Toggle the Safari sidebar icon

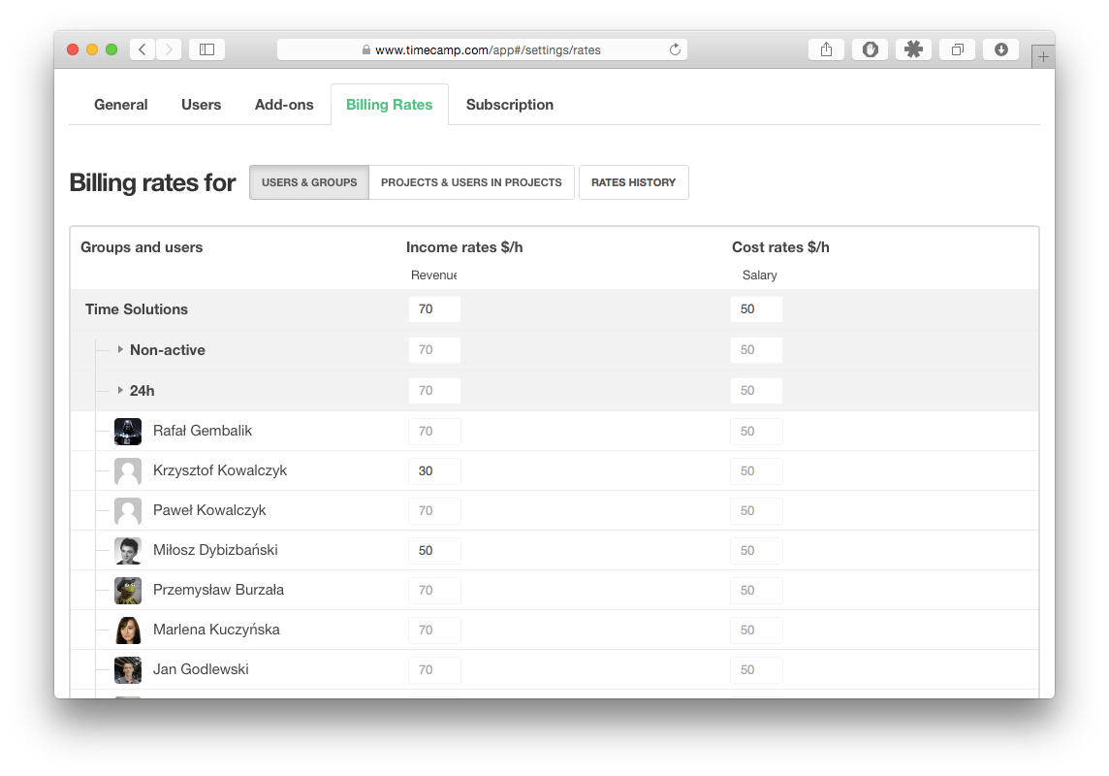pos(206,49)
